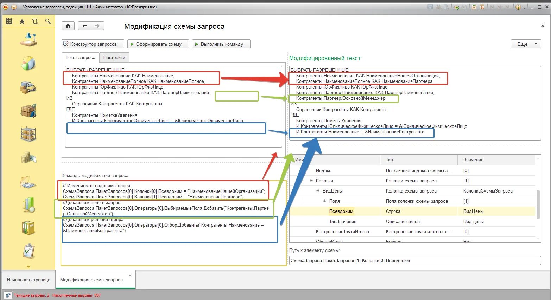
Task: Click inside the Текст запроса editor
Action: [173, 107]
